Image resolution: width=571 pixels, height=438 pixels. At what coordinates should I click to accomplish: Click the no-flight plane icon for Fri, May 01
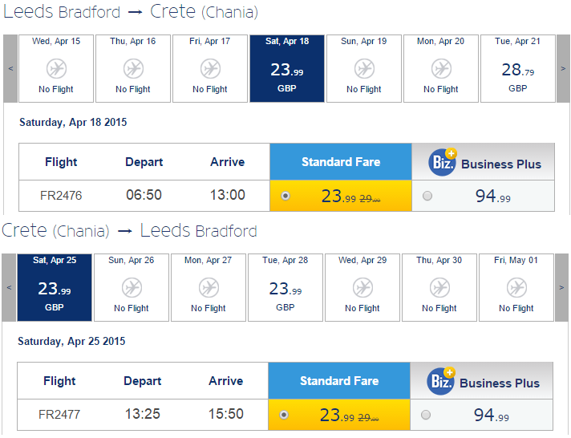516,287
